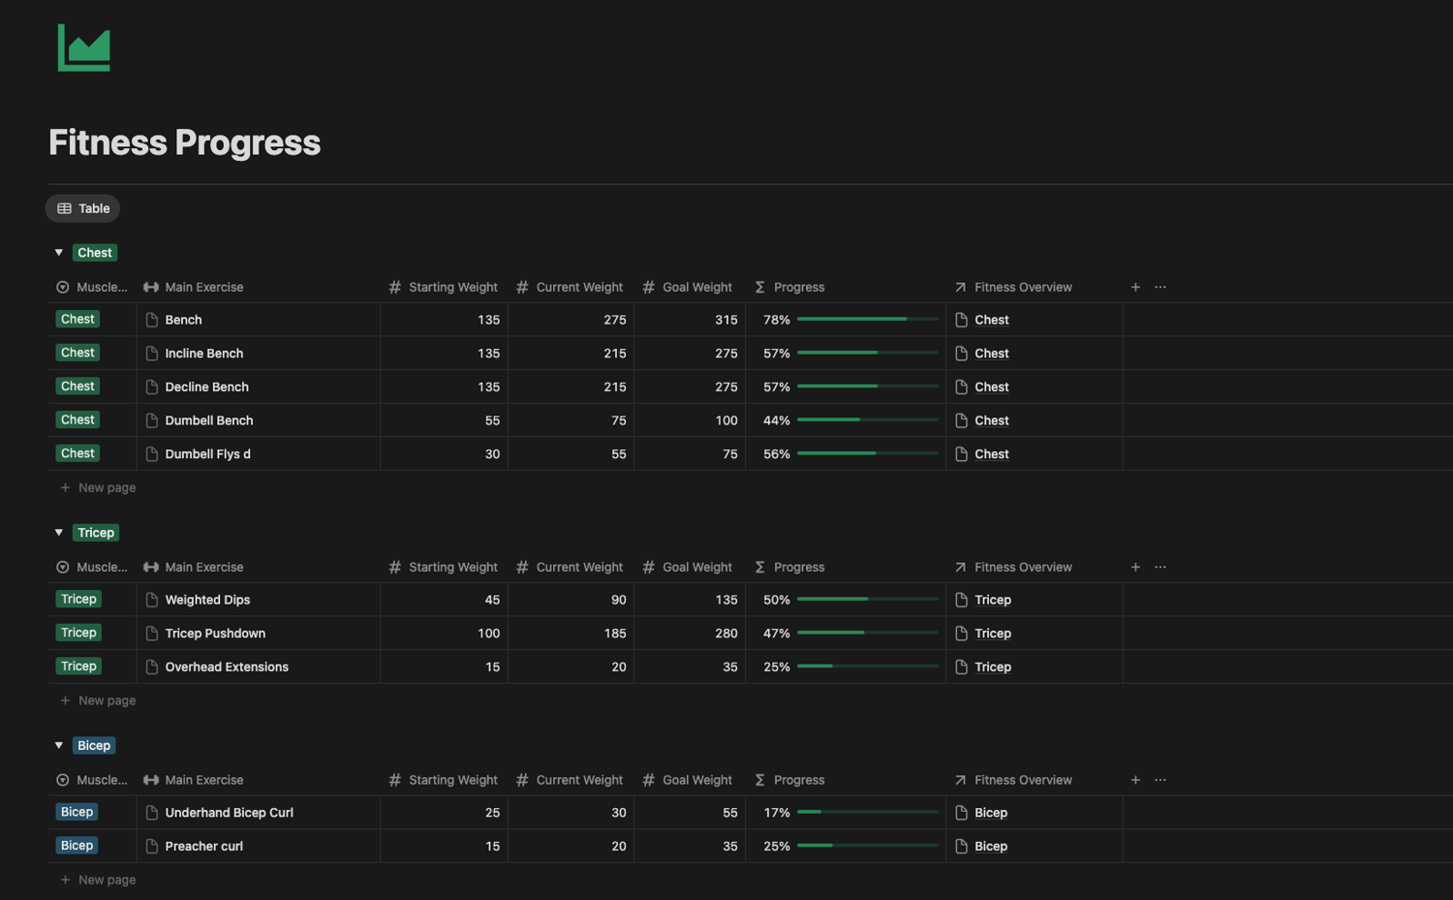Collapse the Chest group
The image size is (1453, 900).
tap(59, 253)
